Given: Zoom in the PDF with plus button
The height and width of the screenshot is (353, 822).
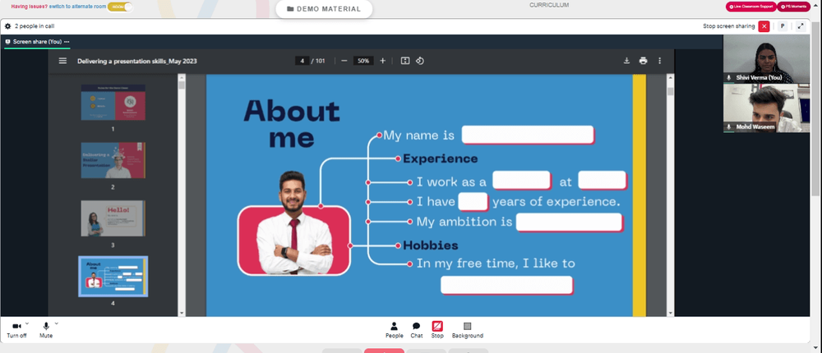Looking at the screenshot, I should 383,61.
